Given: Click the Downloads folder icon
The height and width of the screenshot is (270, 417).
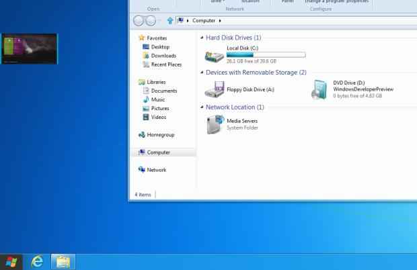Looking at the screenshot, I should (146, 56).
